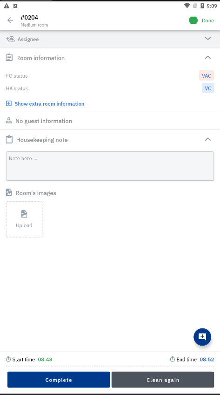This screenshot has width=220, height=395.
Task: Toggle the green Done status indicator
Action: (193, 20)
